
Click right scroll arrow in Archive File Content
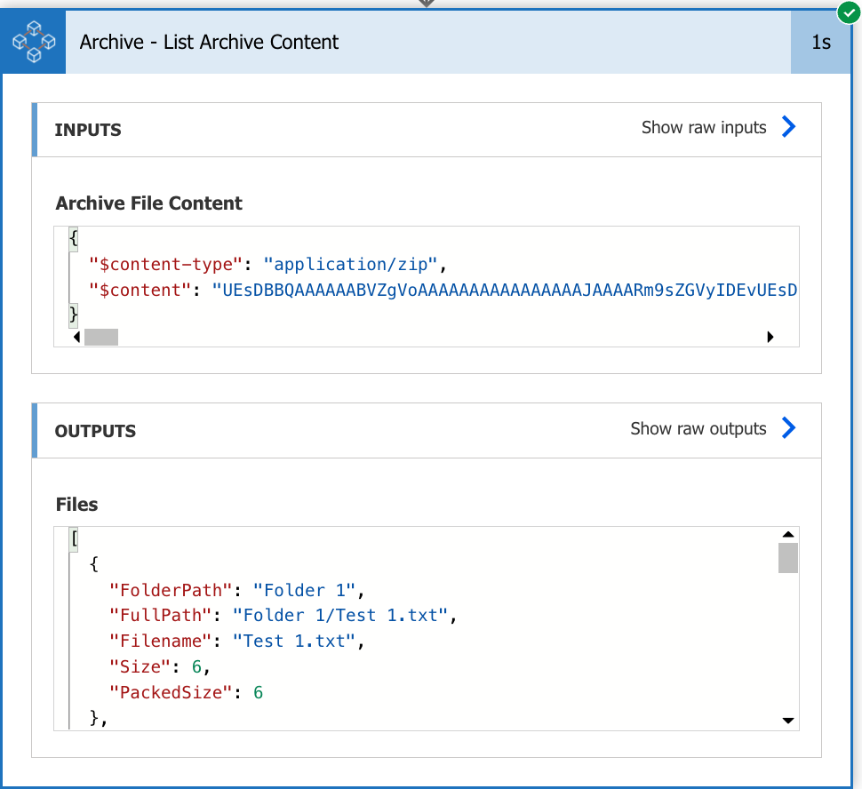770,337
